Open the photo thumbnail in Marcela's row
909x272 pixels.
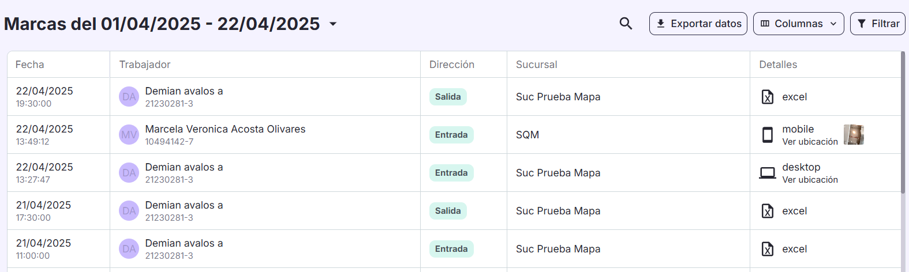854,135
